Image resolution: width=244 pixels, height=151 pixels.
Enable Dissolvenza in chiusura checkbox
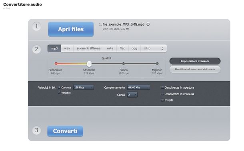tap(162, 94)
